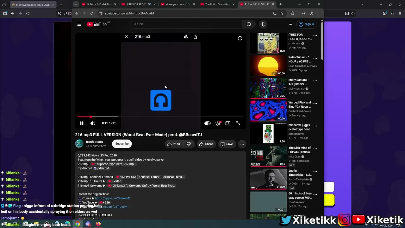Click the Share button

click(x=206, y=144)
